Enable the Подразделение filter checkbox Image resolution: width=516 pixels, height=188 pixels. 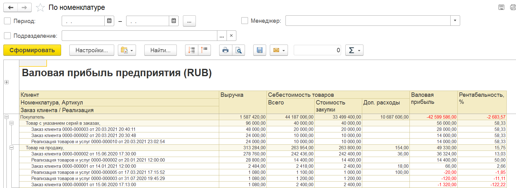(7, 36)
